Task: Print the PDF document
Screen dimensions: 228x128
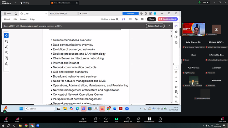Action: pos(142,19)
